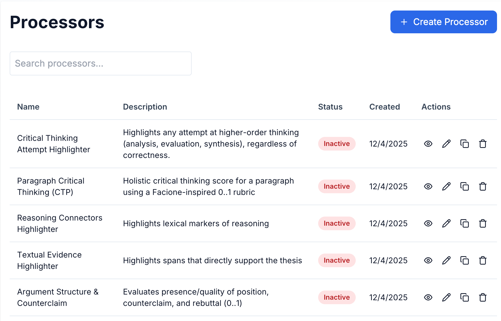Open the Reasoning Connectors Highlighter name link
Image resolution: width=501 pixels, height=321 pixels.
(60, 223)
